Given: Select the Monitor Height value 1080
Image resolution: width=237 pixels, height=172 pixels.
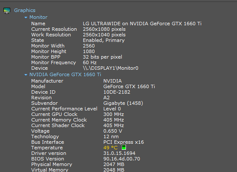Looking at the screenshot, I should (x=89, y=51).
